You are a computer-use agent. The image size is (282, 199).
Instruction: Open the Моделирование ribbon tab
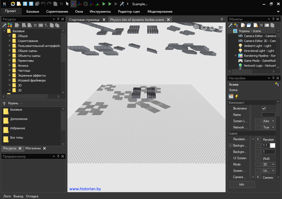pyautogui.click(x=160, y=12)
